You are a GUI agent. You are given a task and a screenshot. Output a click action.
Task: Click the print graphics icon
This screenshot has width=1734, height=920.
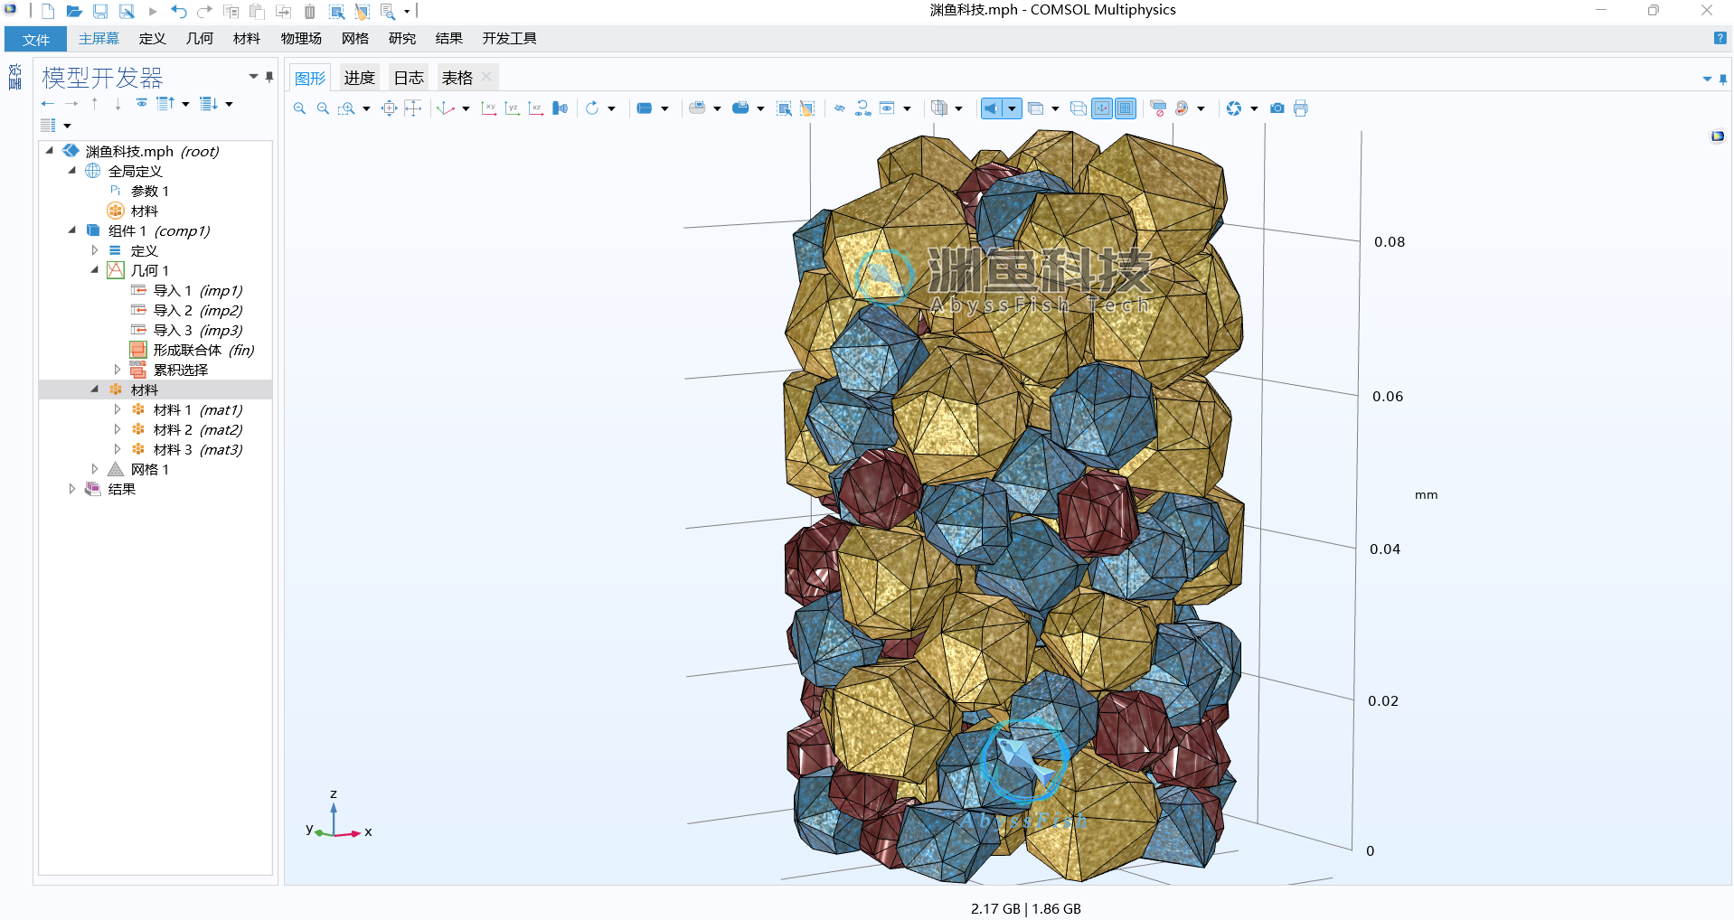[1300, 108]
